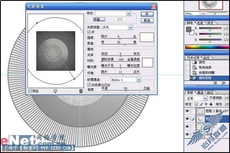Open the 纹理通道 Alpha 1 dropdown
Image resolution: width=230 pixels, height=153 pixels.
[x=138, y=80]
